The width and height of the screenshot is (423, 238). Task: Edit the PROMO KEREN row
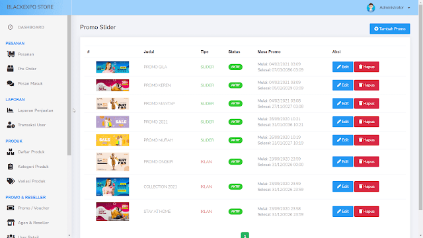point(342,85)
